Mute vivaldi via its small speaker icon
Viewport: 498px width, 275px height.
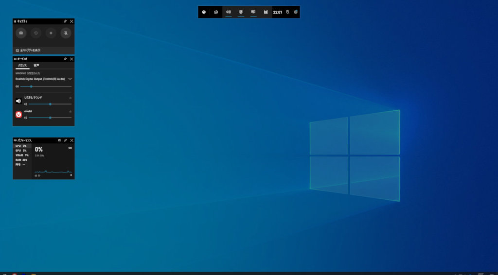tap(26, 118)
